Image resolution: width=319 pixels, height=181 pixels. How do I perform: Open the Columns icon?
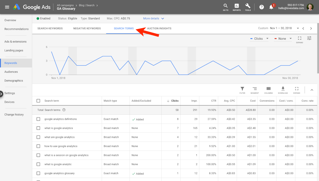(268, 90)
